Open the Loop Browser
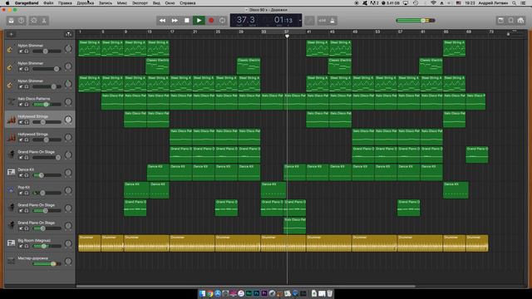 click(x=511, y=21)
